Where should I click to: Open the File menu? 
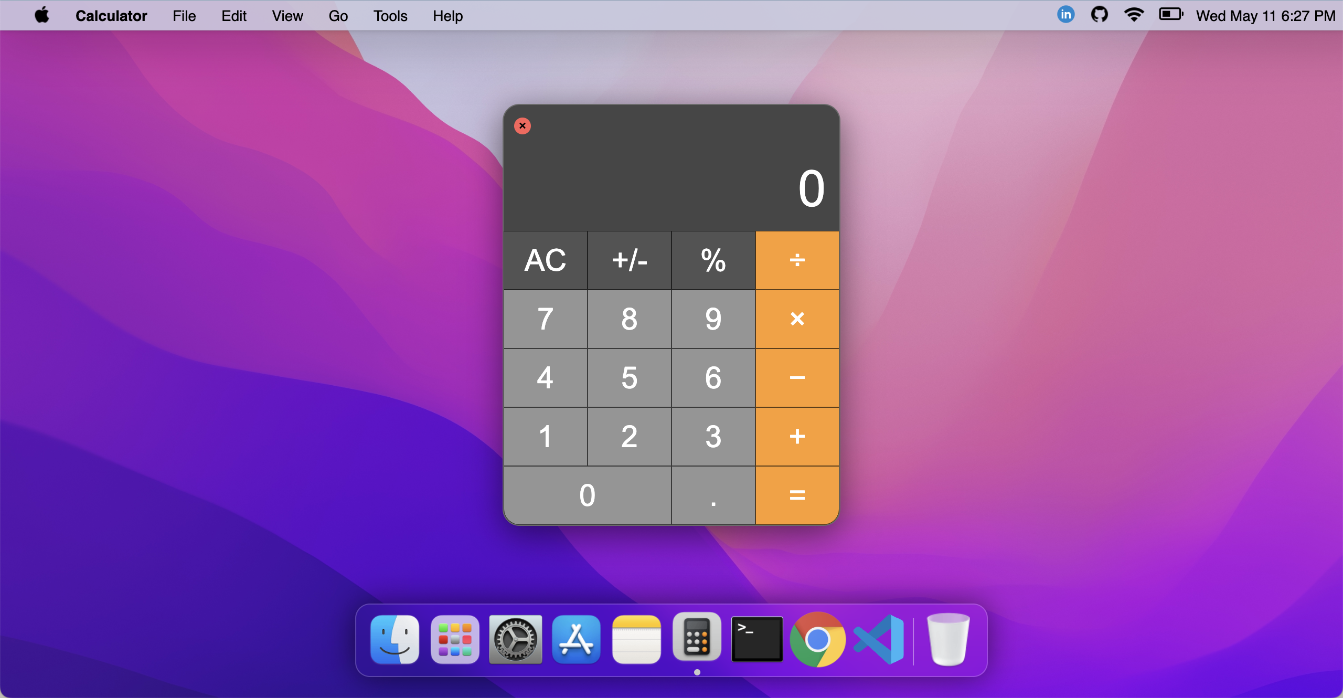tap(184, 16)
